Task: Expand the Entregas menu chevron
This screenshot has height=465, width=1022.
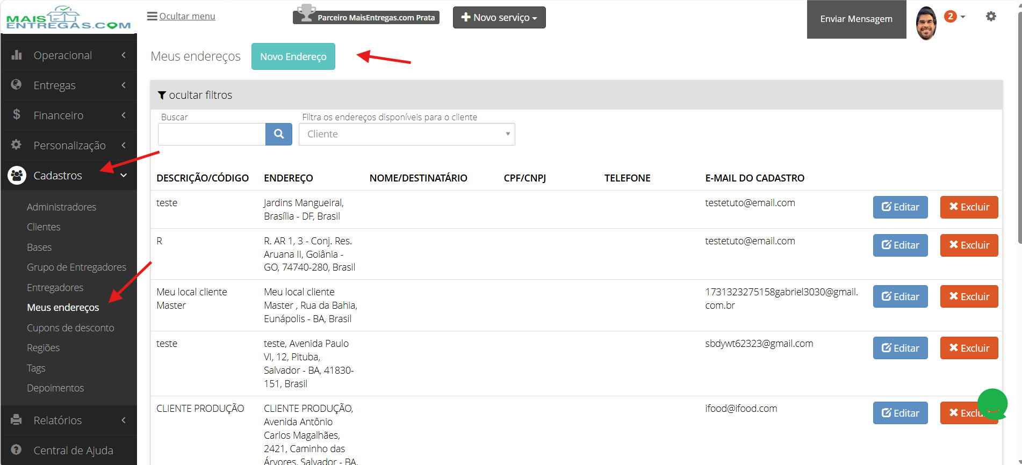Action: click(124, 85)
